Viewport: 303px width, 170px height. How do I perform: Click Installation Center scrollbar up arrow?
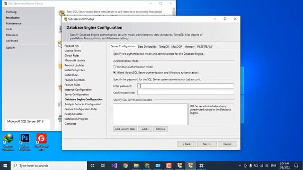point(174,9)
